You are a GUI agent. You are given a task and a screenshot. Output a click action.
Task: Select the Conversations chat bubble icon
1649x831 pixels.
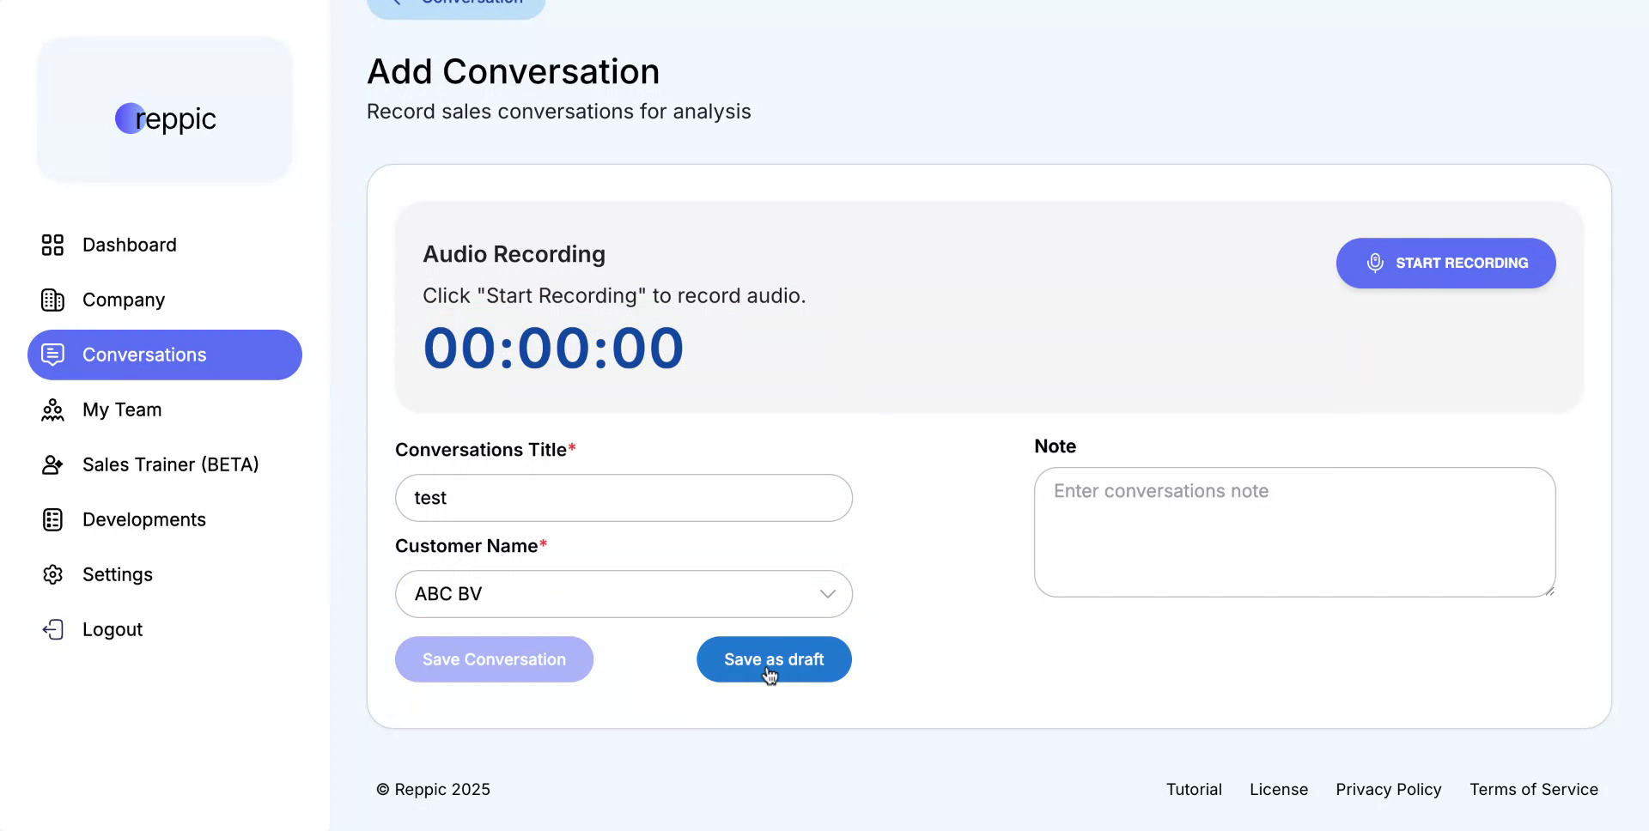point(52,355)
